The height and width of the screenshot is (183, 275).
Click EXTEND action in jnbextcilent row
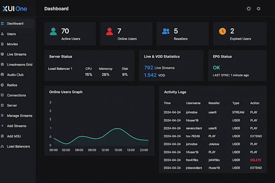point(256,168)
